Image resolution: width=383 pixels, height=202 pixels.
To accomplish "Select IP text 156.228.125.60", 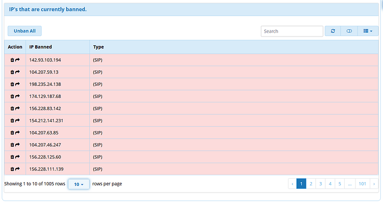I will [x=45, y=157].
